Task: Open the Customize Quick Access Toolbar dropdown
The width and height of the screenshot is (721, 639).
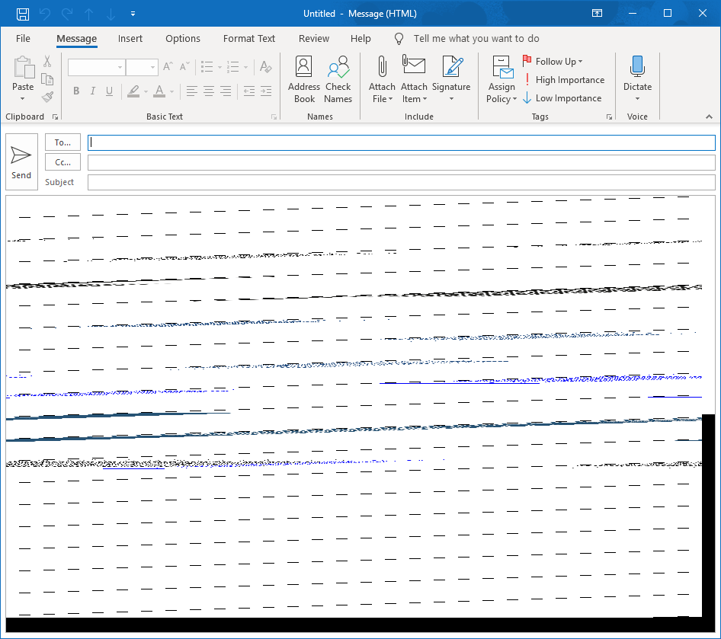Action: coord(133,14)
